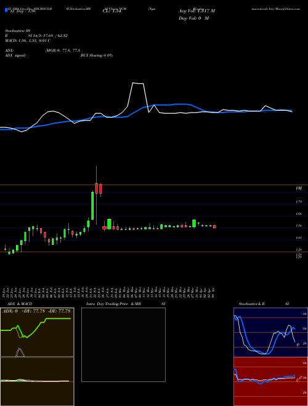Click the last red candlestick on the right
The width and height of the screenshot is (308, 406).
pos(214,226)
